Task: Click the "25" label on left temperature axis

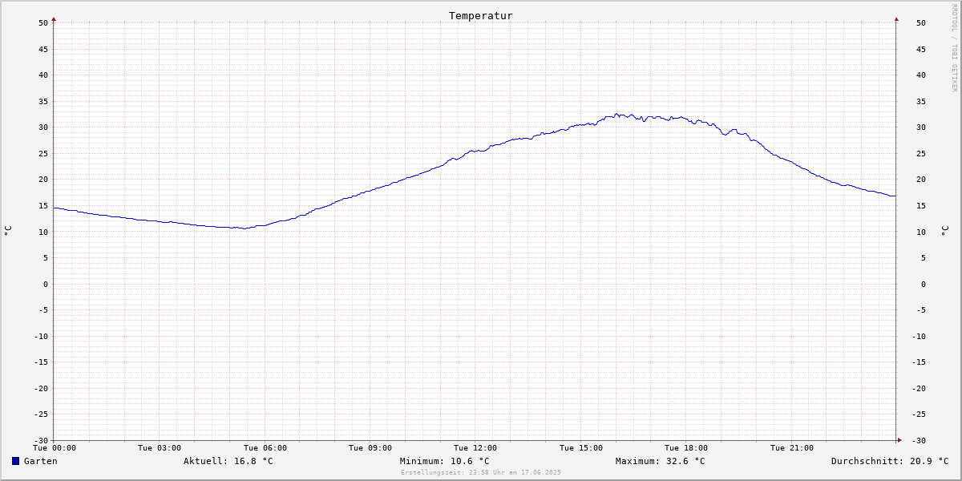Action: coord(43,154)
